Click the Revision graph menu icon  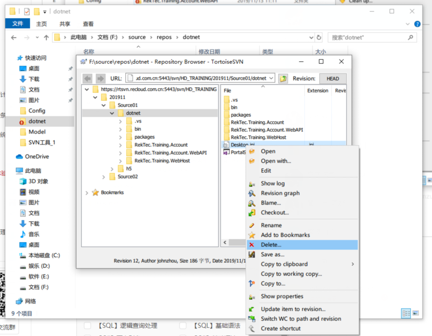(252, 194)
